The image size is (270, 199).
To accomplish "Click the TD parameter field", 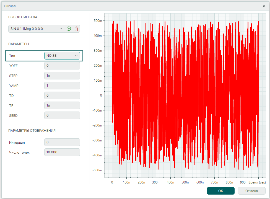I will (x=62, y=95).
